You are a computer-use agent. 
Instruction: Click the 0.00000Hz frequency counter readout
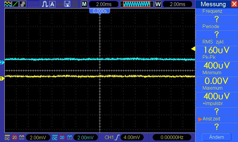[172, 137]
